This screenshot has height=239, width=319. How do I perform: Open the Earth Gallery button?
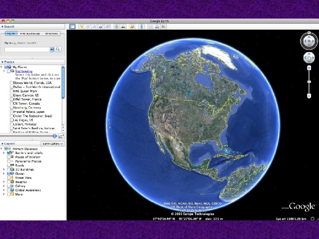point(53,144)
